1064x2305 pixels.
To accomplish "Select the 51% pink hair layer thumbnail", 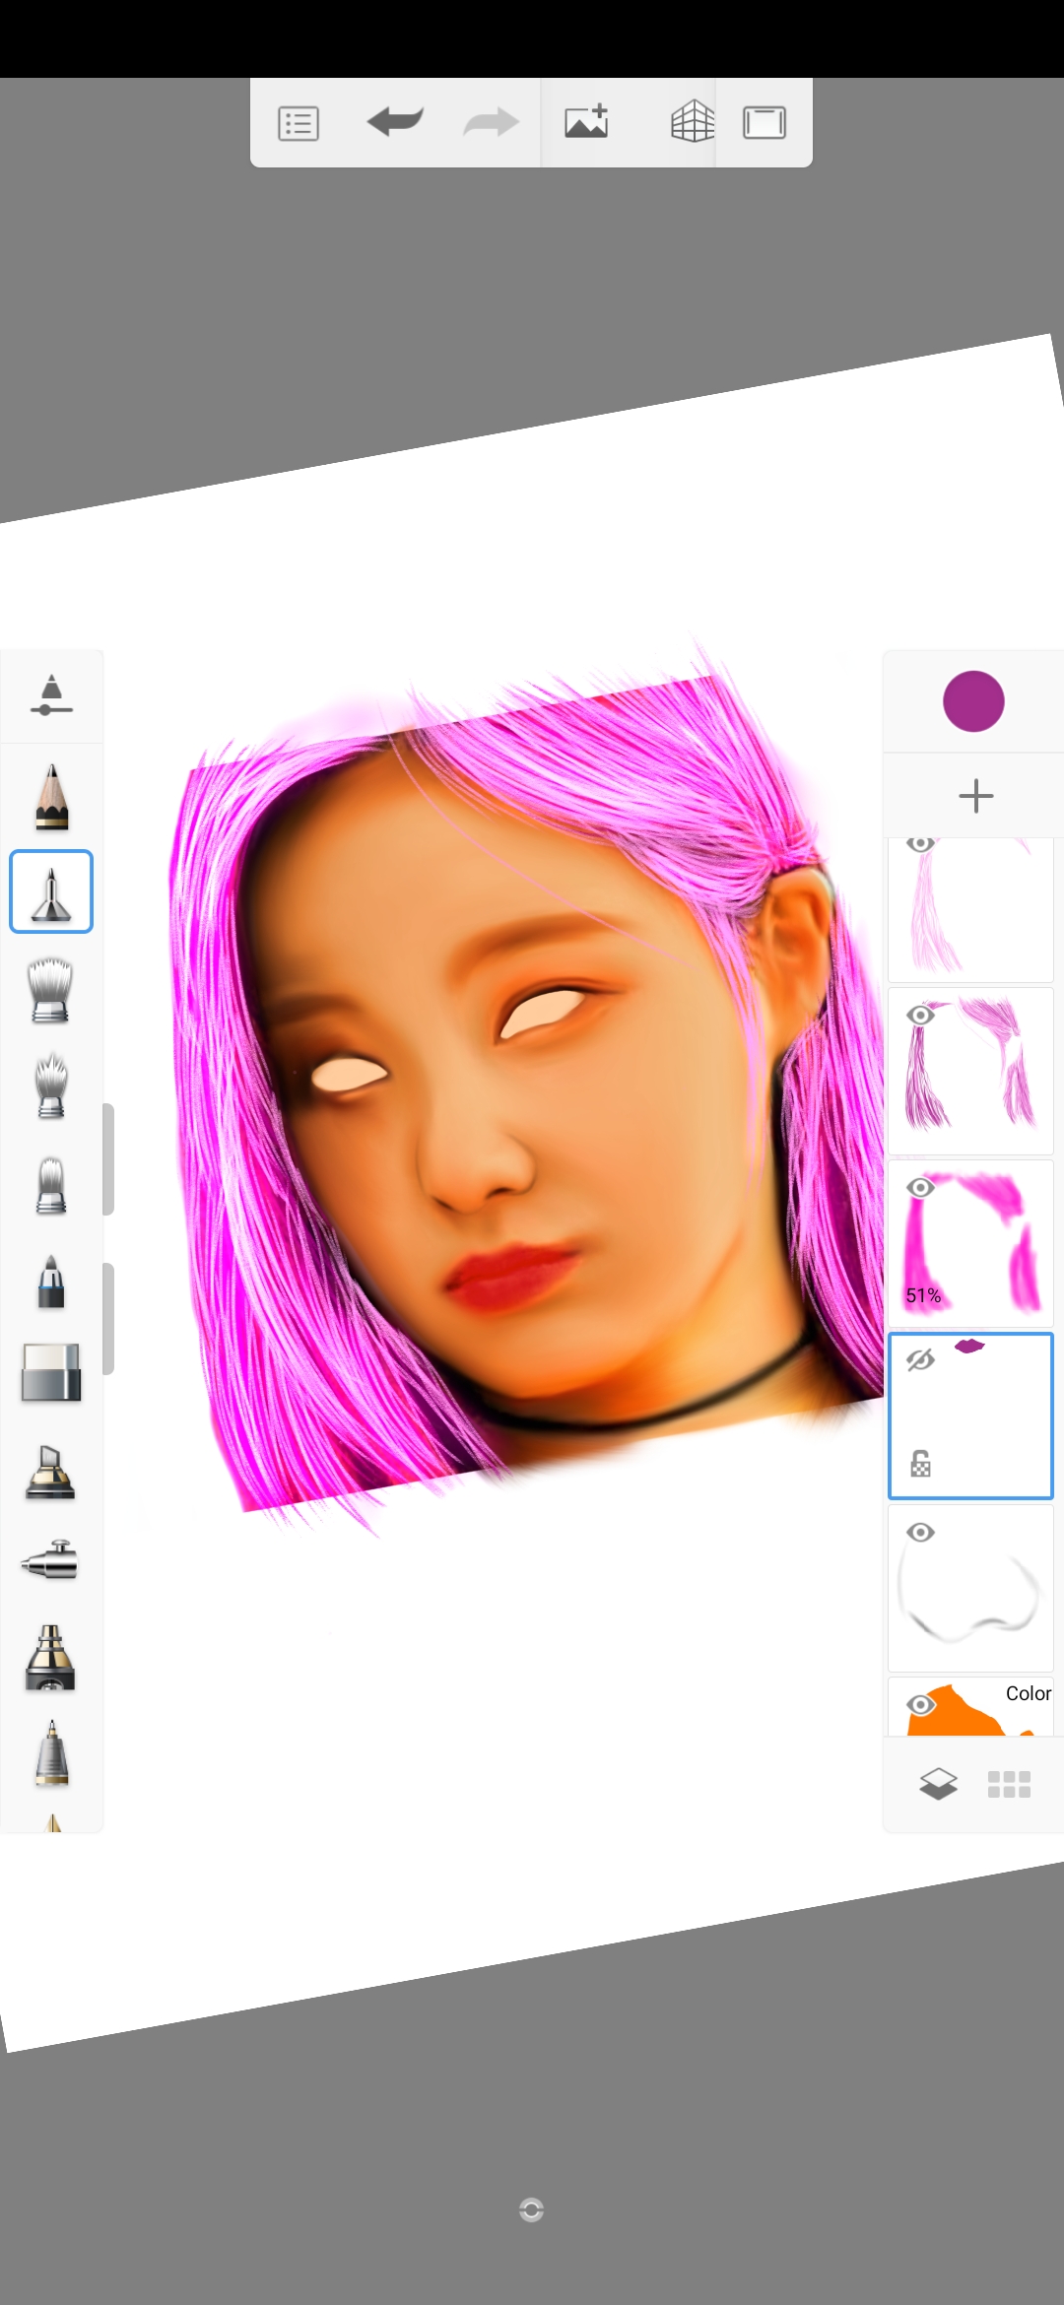I will 970,1243.
